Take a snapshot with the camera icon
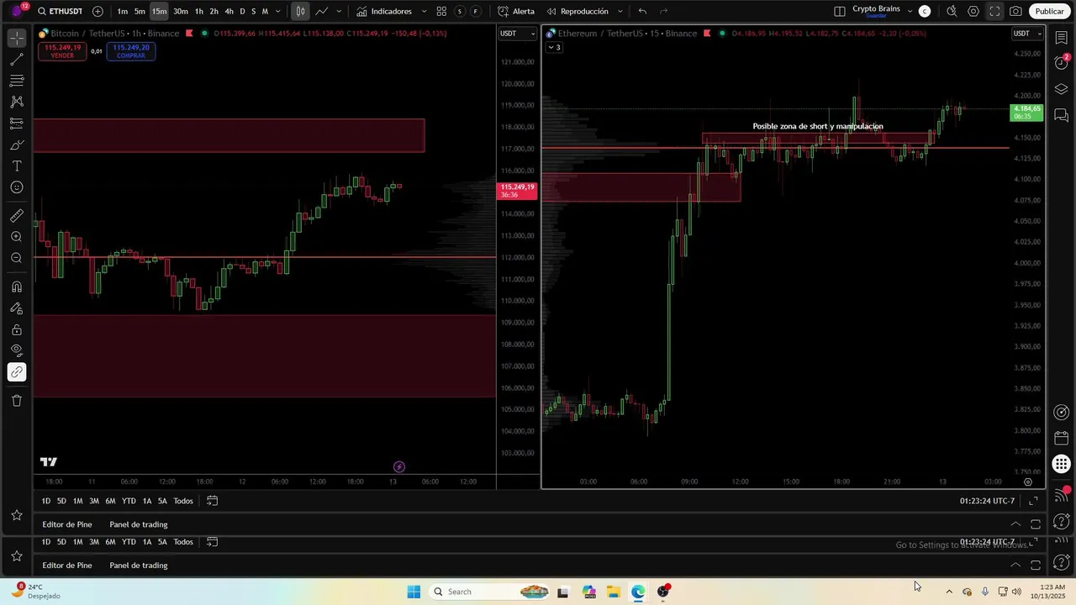This screenshot has width=1076, height=605. coord(1016,11)
